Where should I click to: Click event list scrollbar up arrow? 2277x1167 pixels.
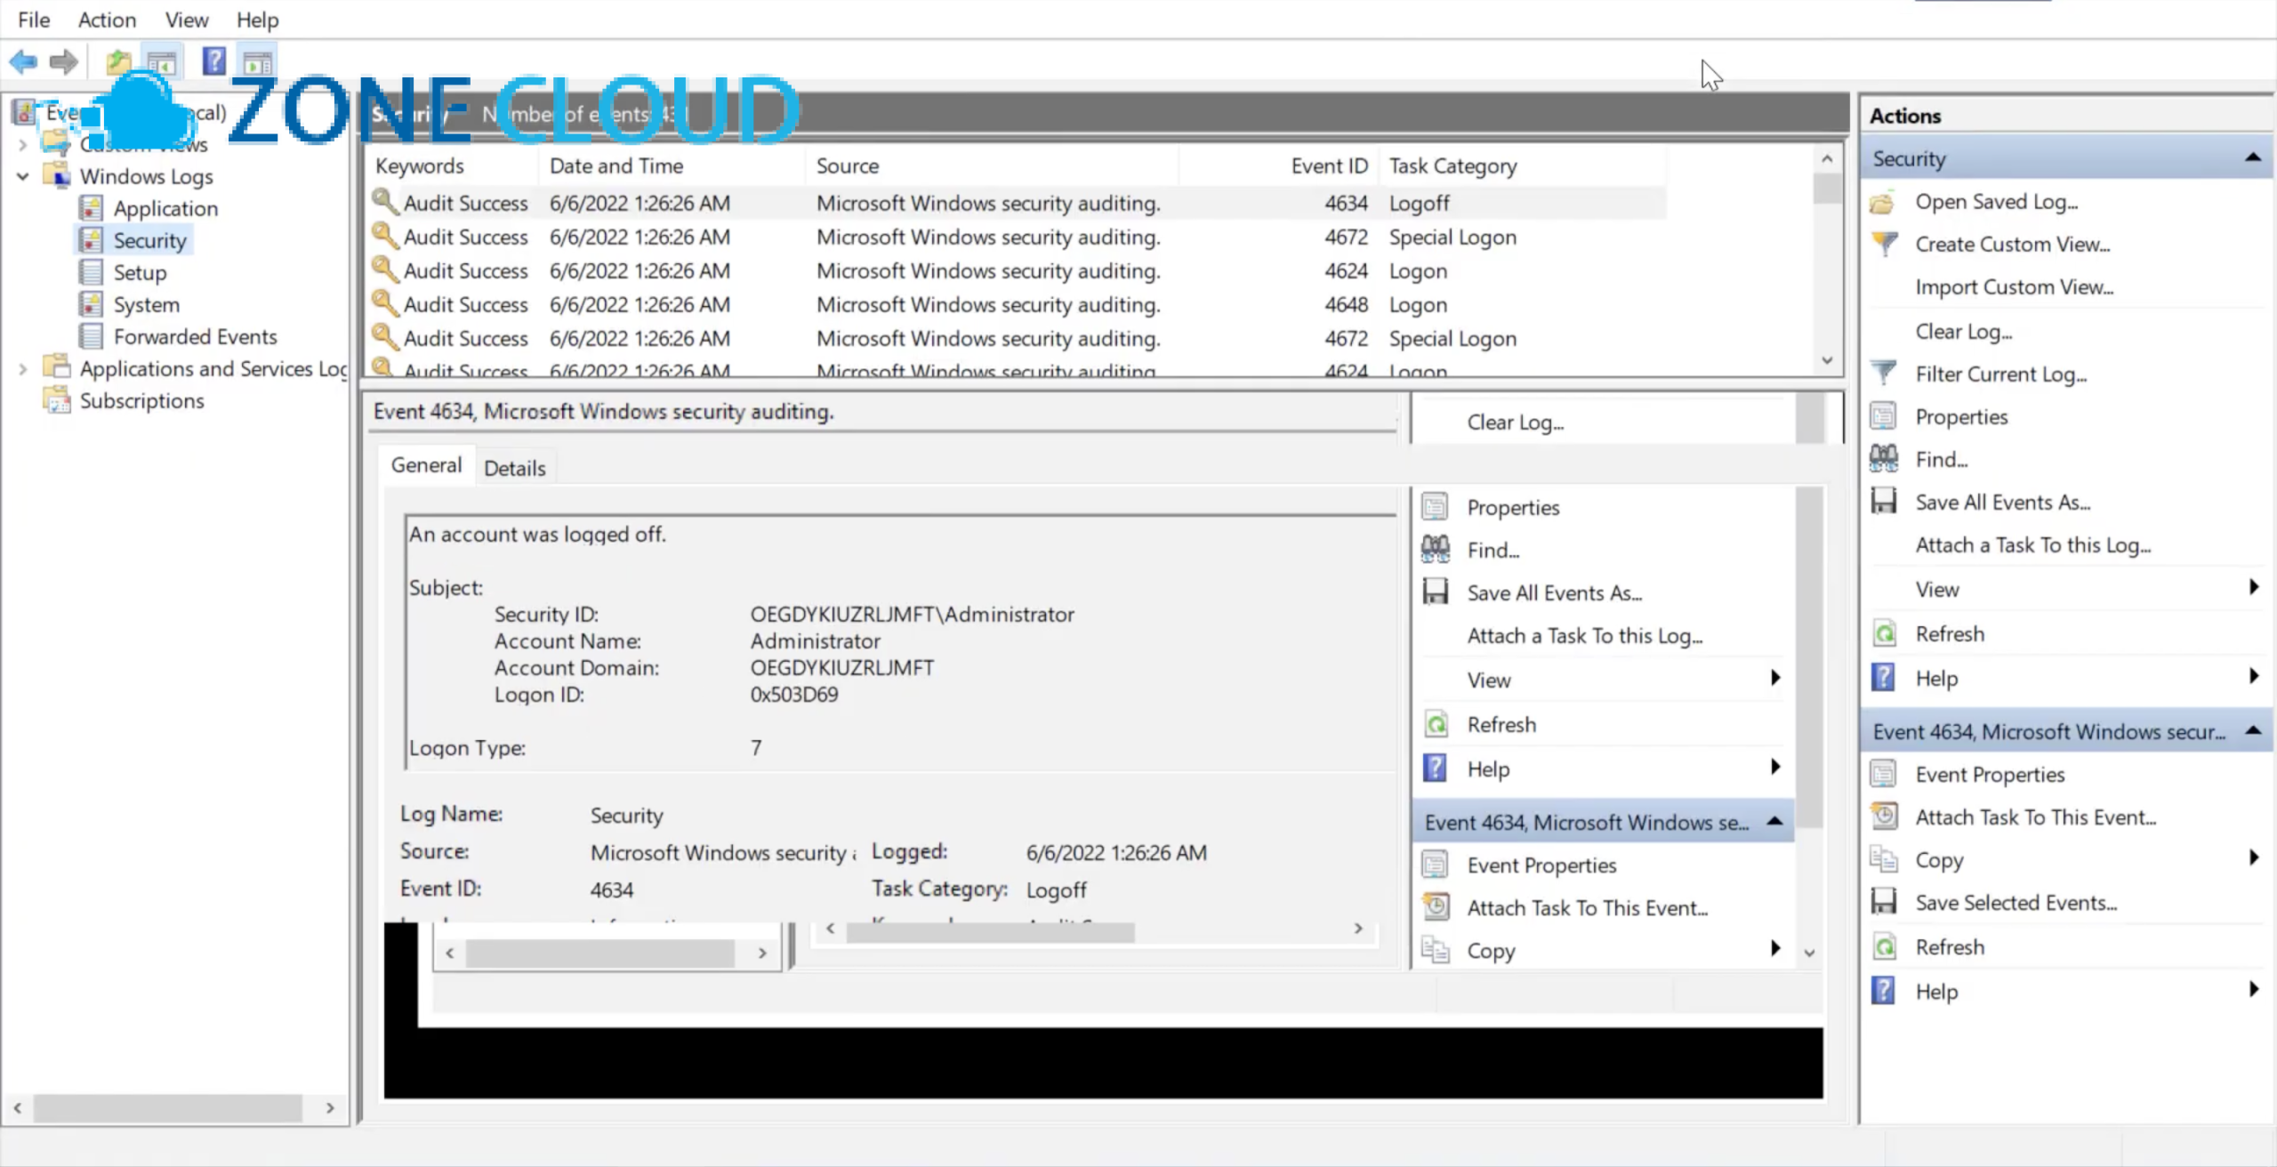coord(1827,158)
